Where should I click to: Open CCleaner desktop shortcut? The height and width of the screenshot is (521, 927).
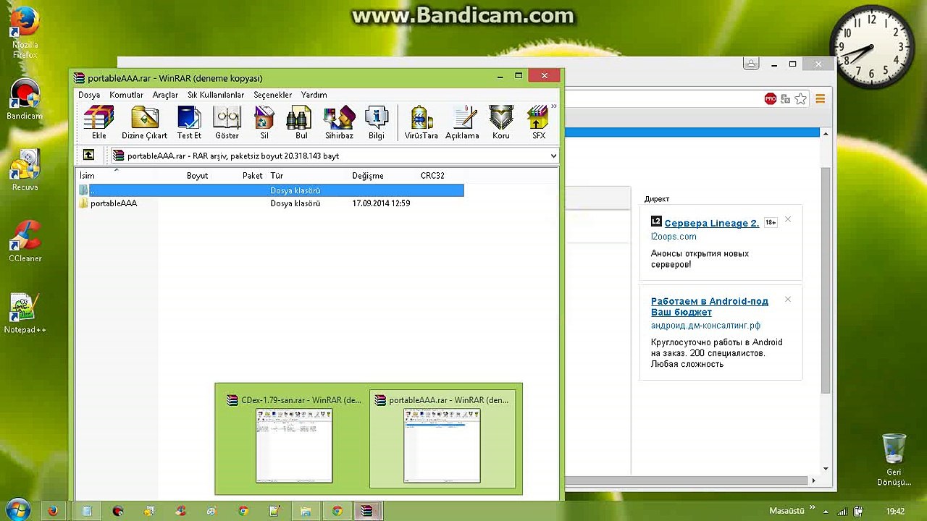[x=25, y=241]
